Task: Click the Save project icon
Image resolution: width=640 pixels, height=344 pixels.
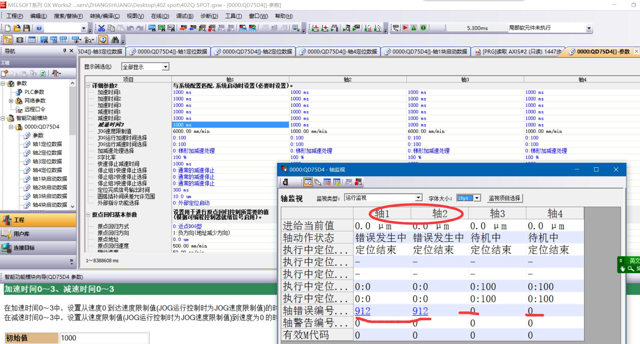Action: pyautogui.click(x=26, y=28)
